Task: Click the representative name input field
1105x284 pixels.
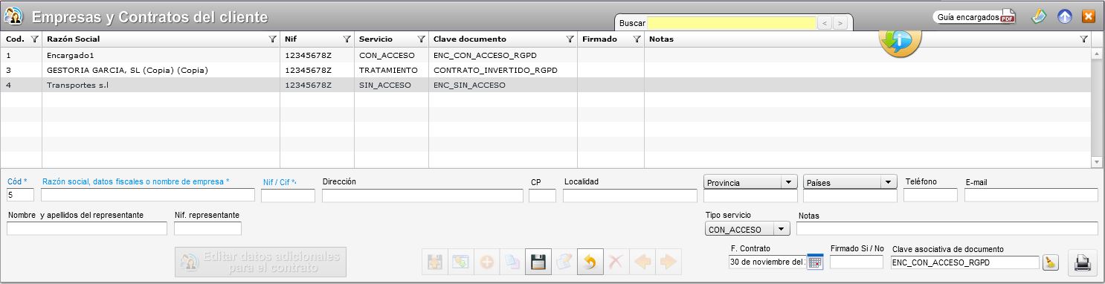Action: [87, 228]
